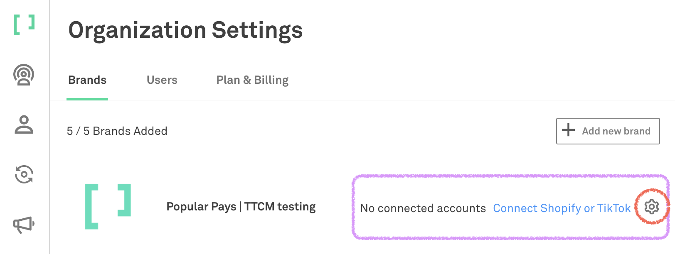Viewport: 675px width, 254px height.
Task: Open the megaphone campaigns icon in the sidebar
Action: coord(23,225)
